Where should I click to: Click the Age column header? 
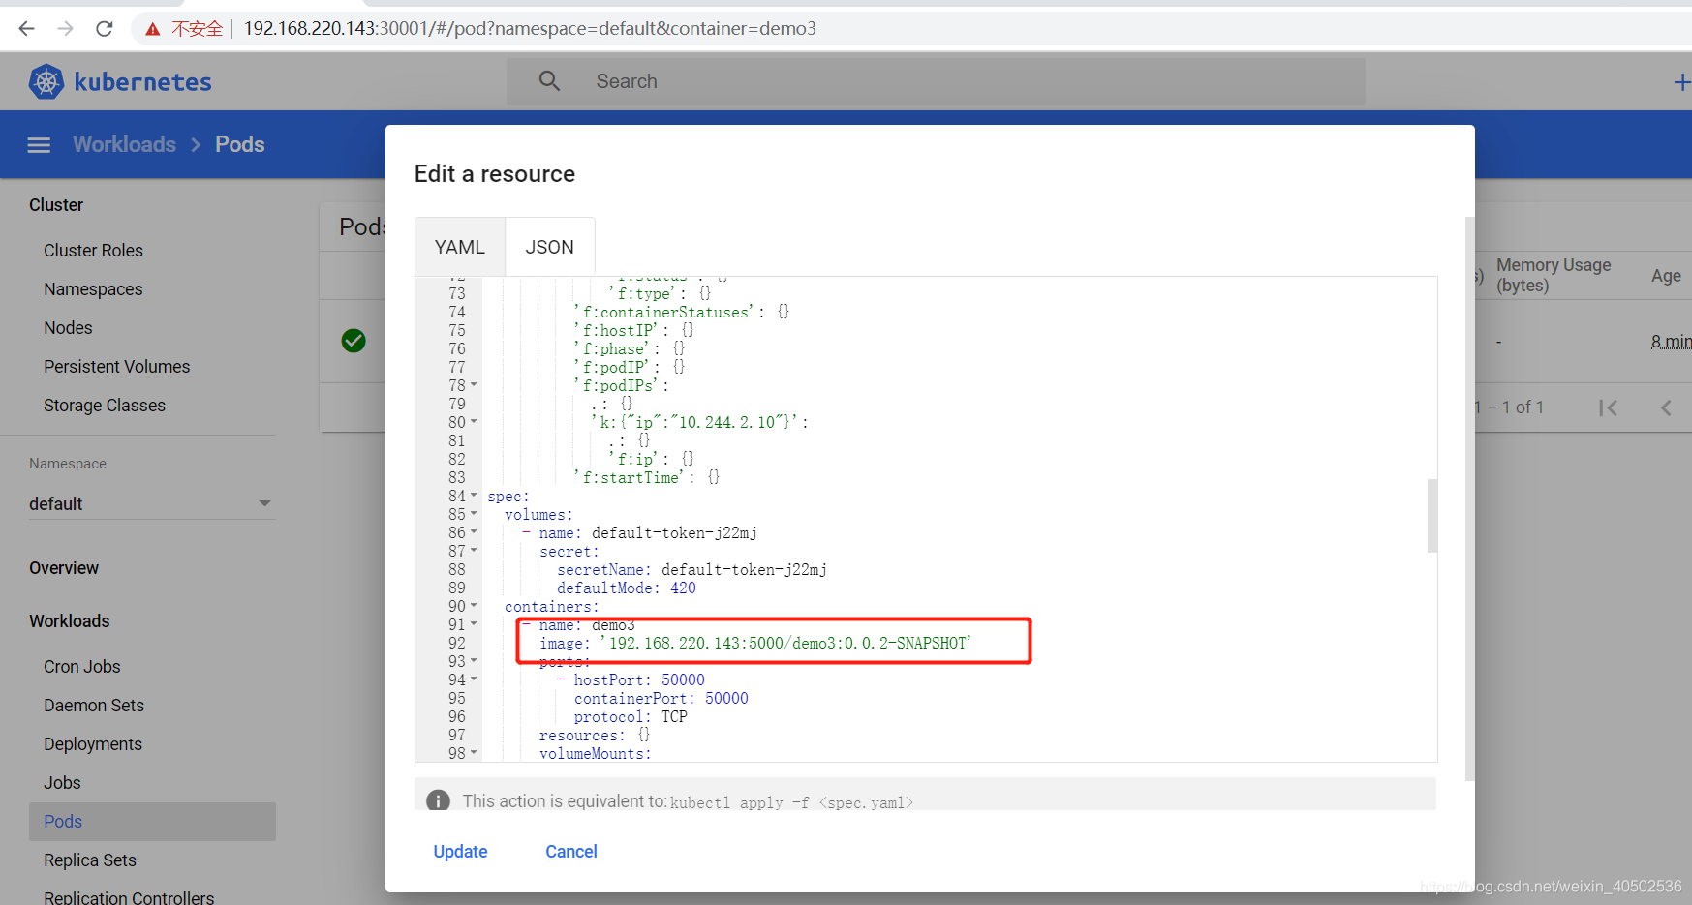[x=1666, y=276]
